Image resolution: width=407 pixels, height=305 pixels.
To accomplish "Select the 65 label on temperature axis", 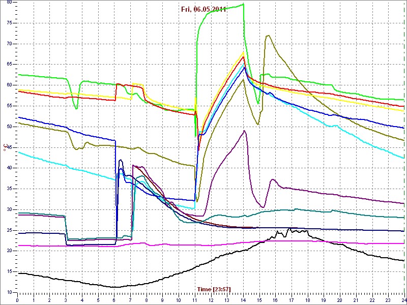I will click(x=10, y=65).
